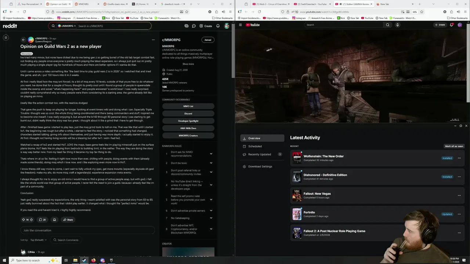Screen dimensions: 470x264
Task: Open Epic Games launcher from taskbar
Action: [x=111, y=260]
